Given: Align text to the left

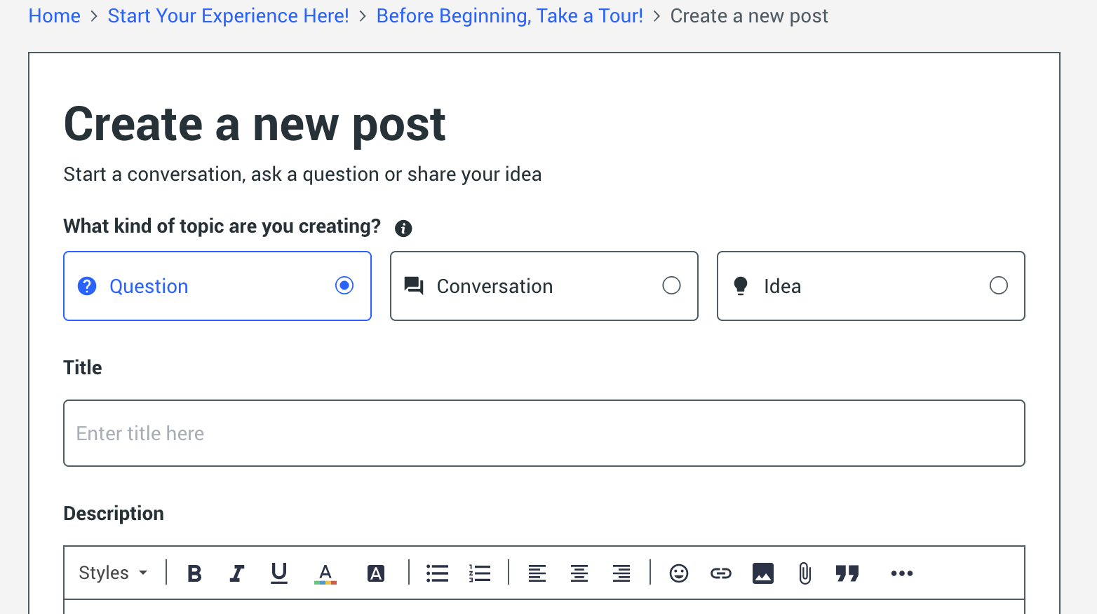Looking at the screenshot, I should (x=537, y=573).
